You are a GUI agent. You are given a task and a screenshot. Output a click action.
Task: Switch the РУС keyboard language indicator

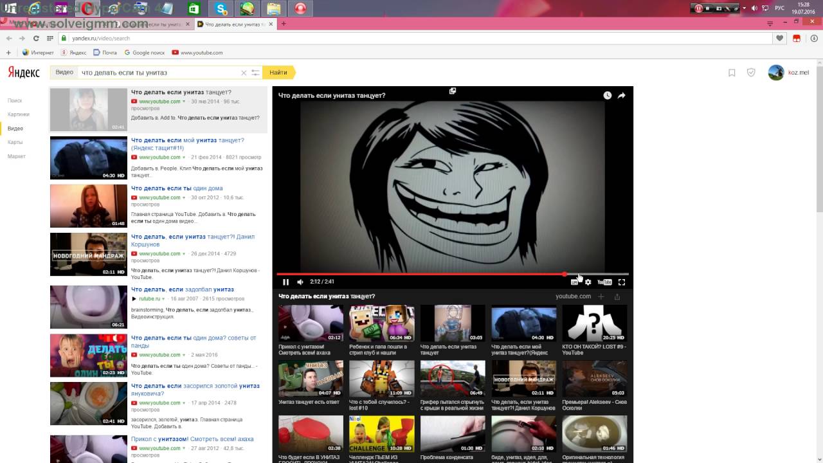[779, 8]
